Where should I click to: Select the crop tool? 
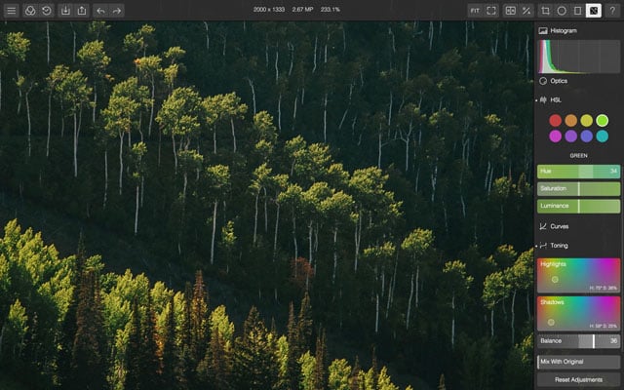545,11
